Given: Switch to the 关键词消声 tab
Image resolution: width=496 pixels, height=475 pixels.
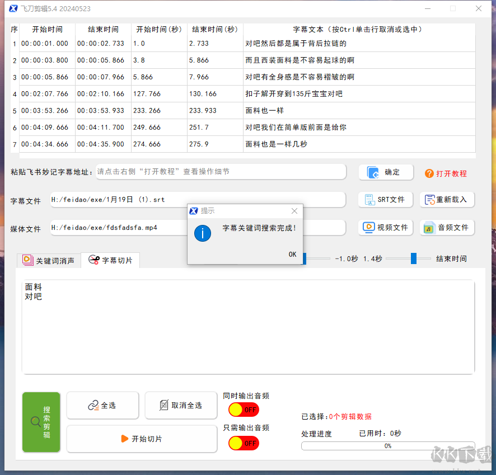Looking at the screenshot, I should pos(49,260).
